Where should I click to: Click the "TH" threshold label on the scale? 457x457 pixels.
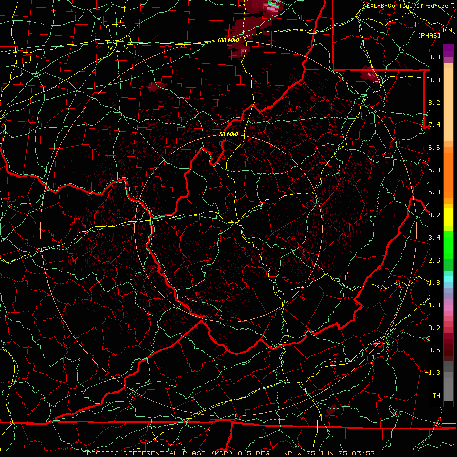(436, 396)
